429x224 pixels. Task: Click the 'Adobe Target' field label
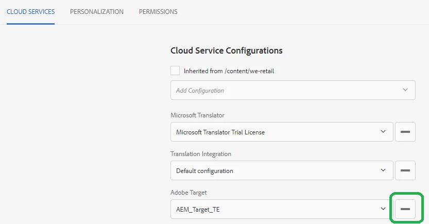189,192
